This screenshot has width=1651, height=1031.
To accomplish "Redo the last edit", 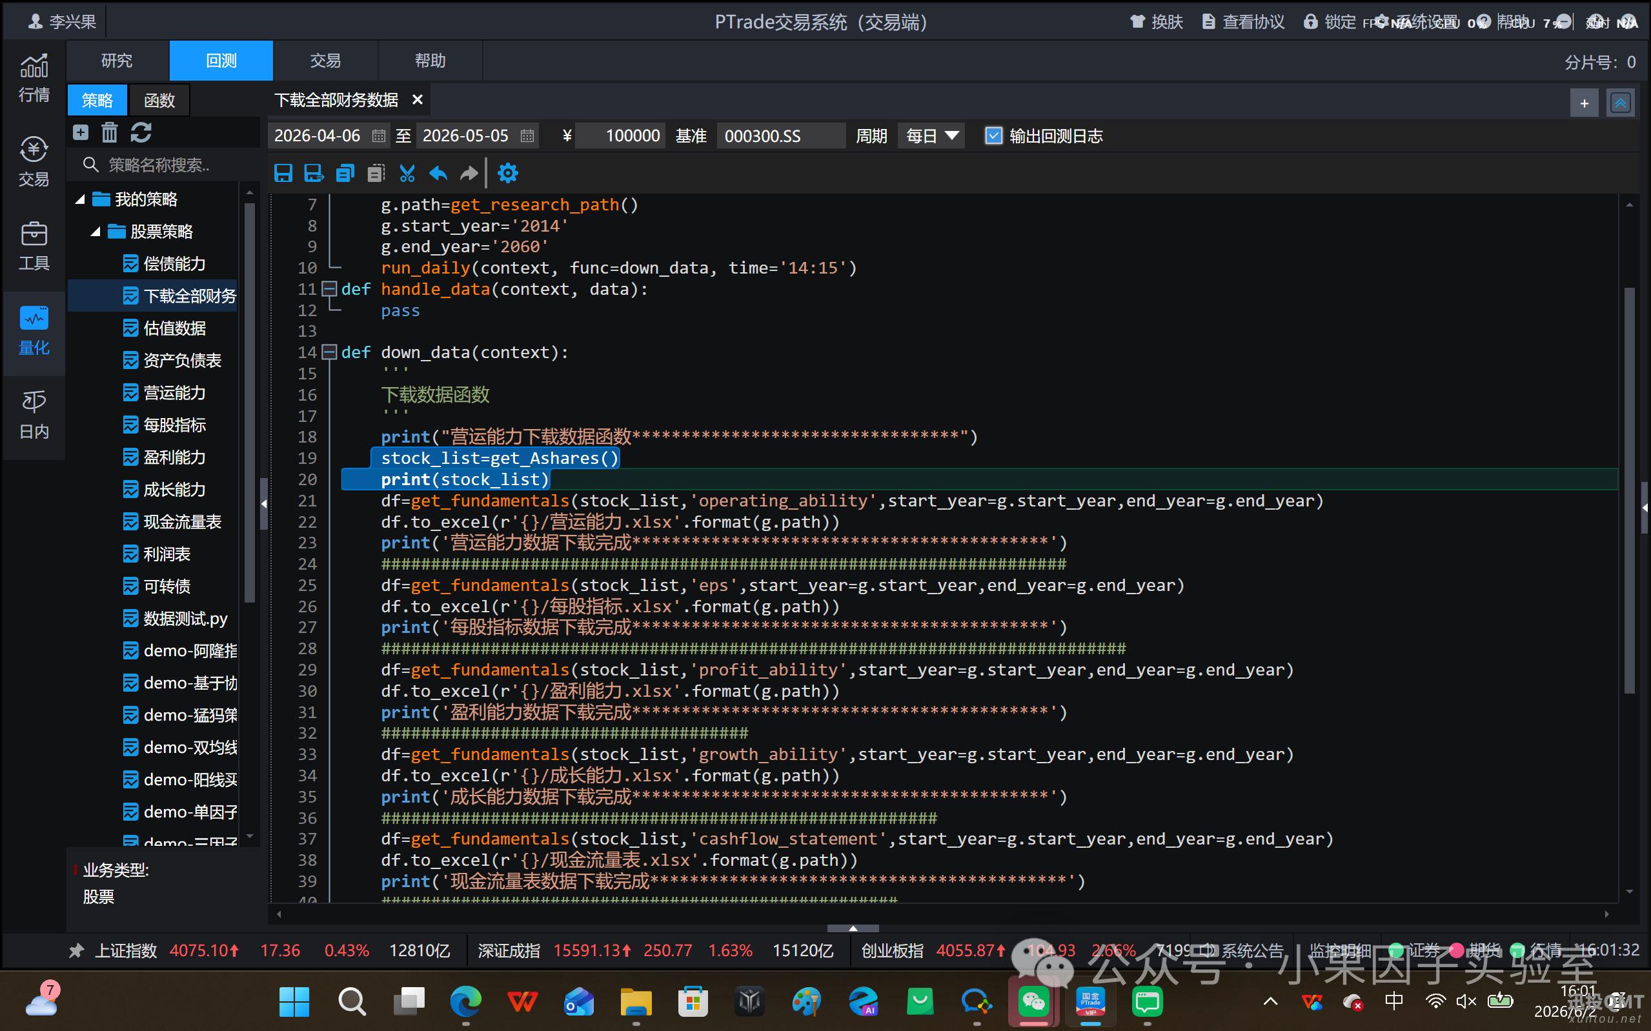I will [469, 173].
